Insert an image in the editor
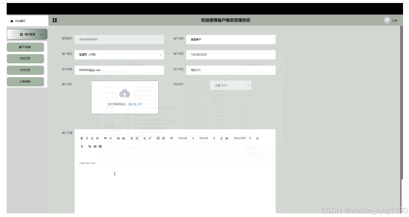Screen dimensions: 409x217 [x=95, y=146]
